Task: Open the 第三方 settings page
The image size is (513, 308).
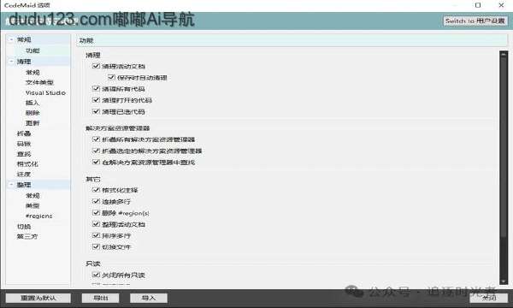Action: click(27, 236)
